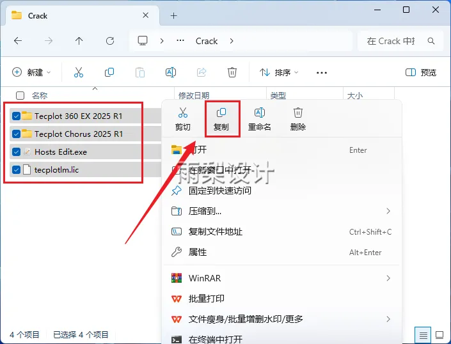The width and height of the screenshot is (451, 344).
Task: Switch to large icons view in status bar
Action: click(439, 335)
